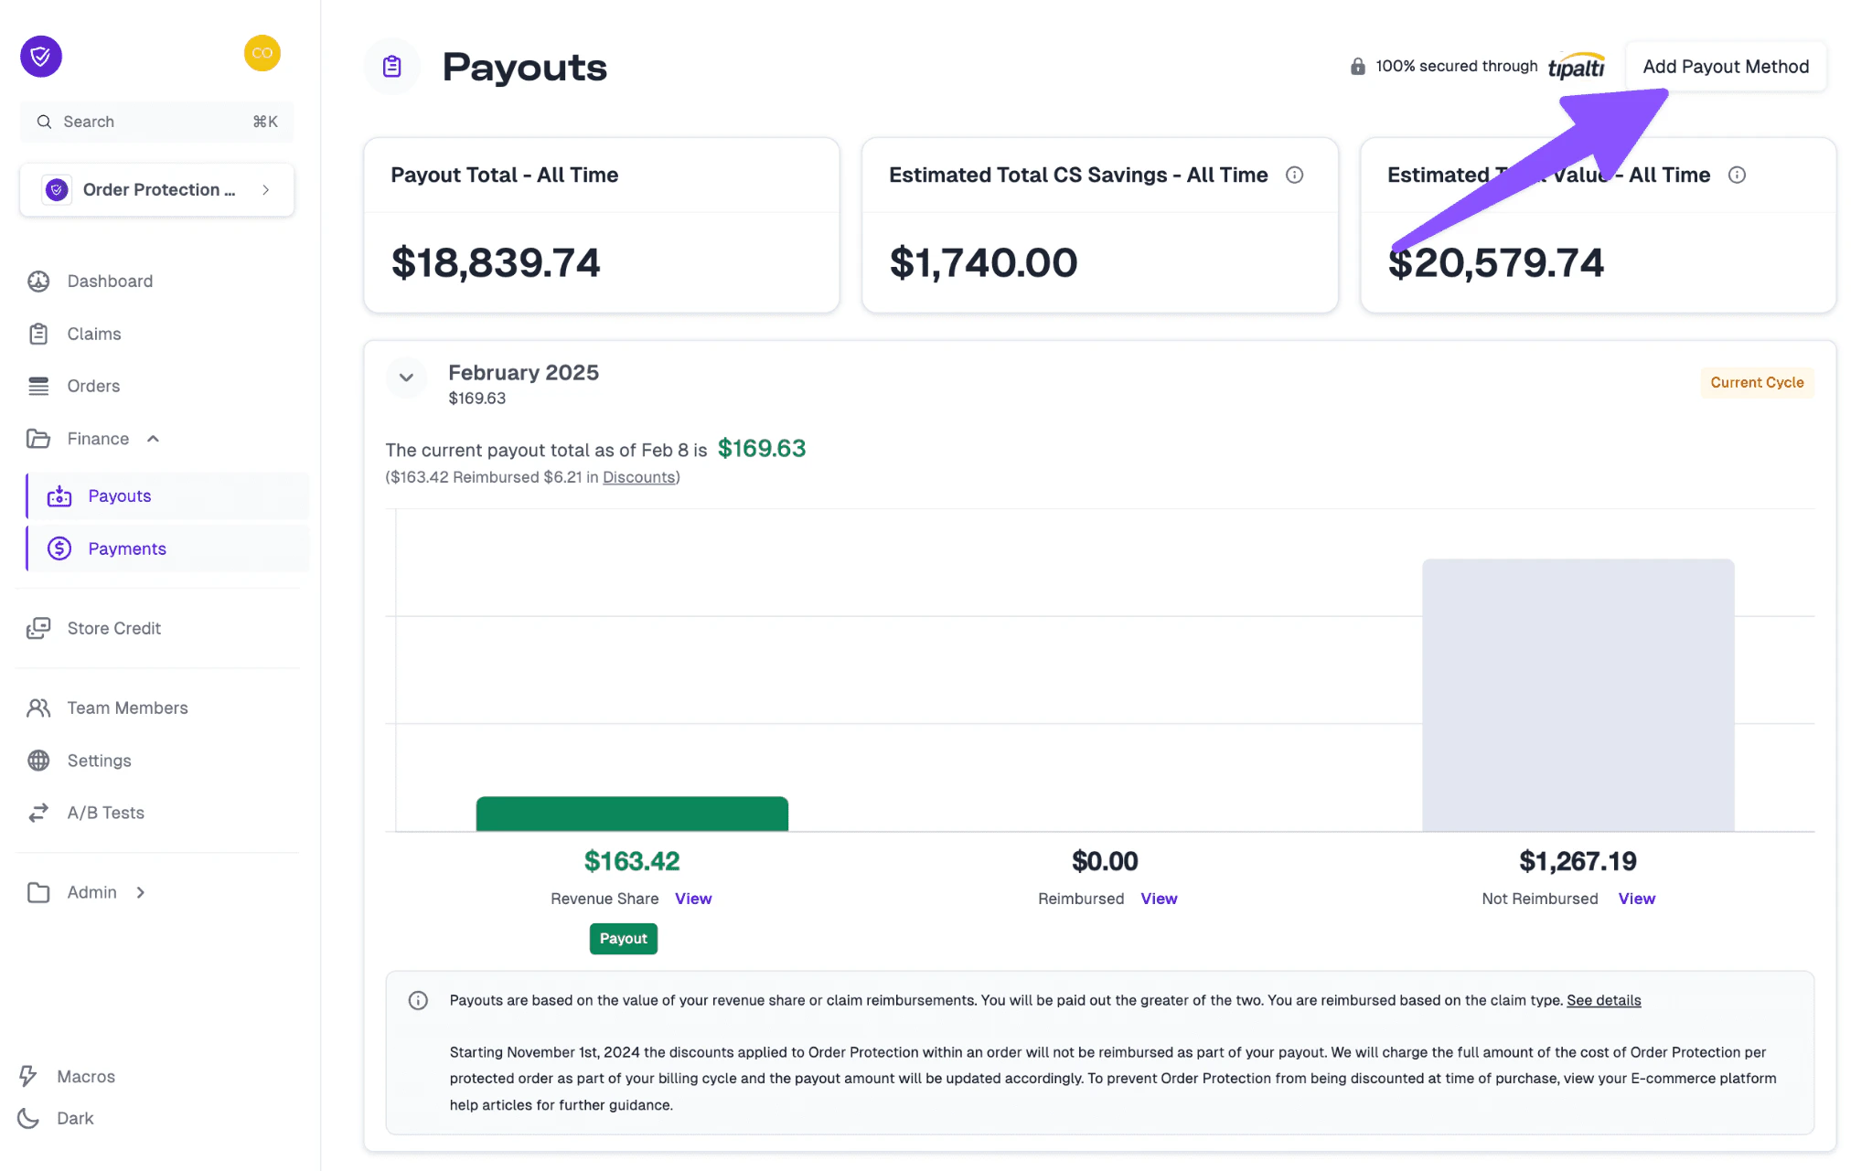1872x1171 pixels.
Task: Expand the Admin section
Action: pyautogui.click(x=140, y=892)
